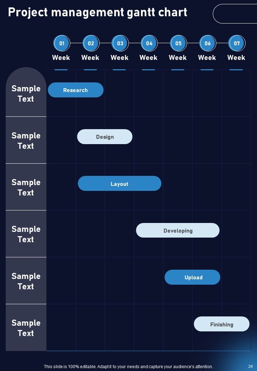Click the Sample Text label beside Research
The width and height of the screenshot is (257, 371).
pos(26,93)
